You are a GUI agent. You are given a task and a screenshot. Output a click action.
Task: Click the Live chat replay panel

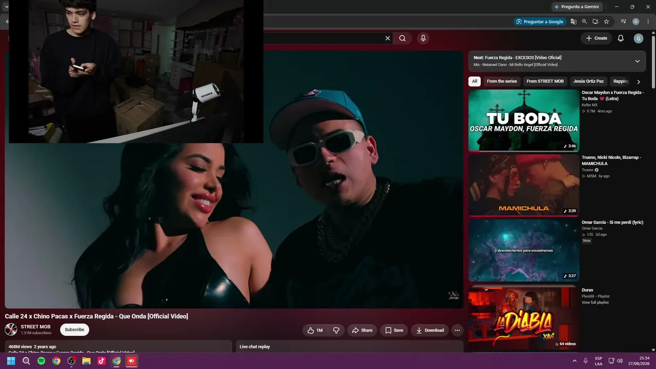tap(350, 347)
